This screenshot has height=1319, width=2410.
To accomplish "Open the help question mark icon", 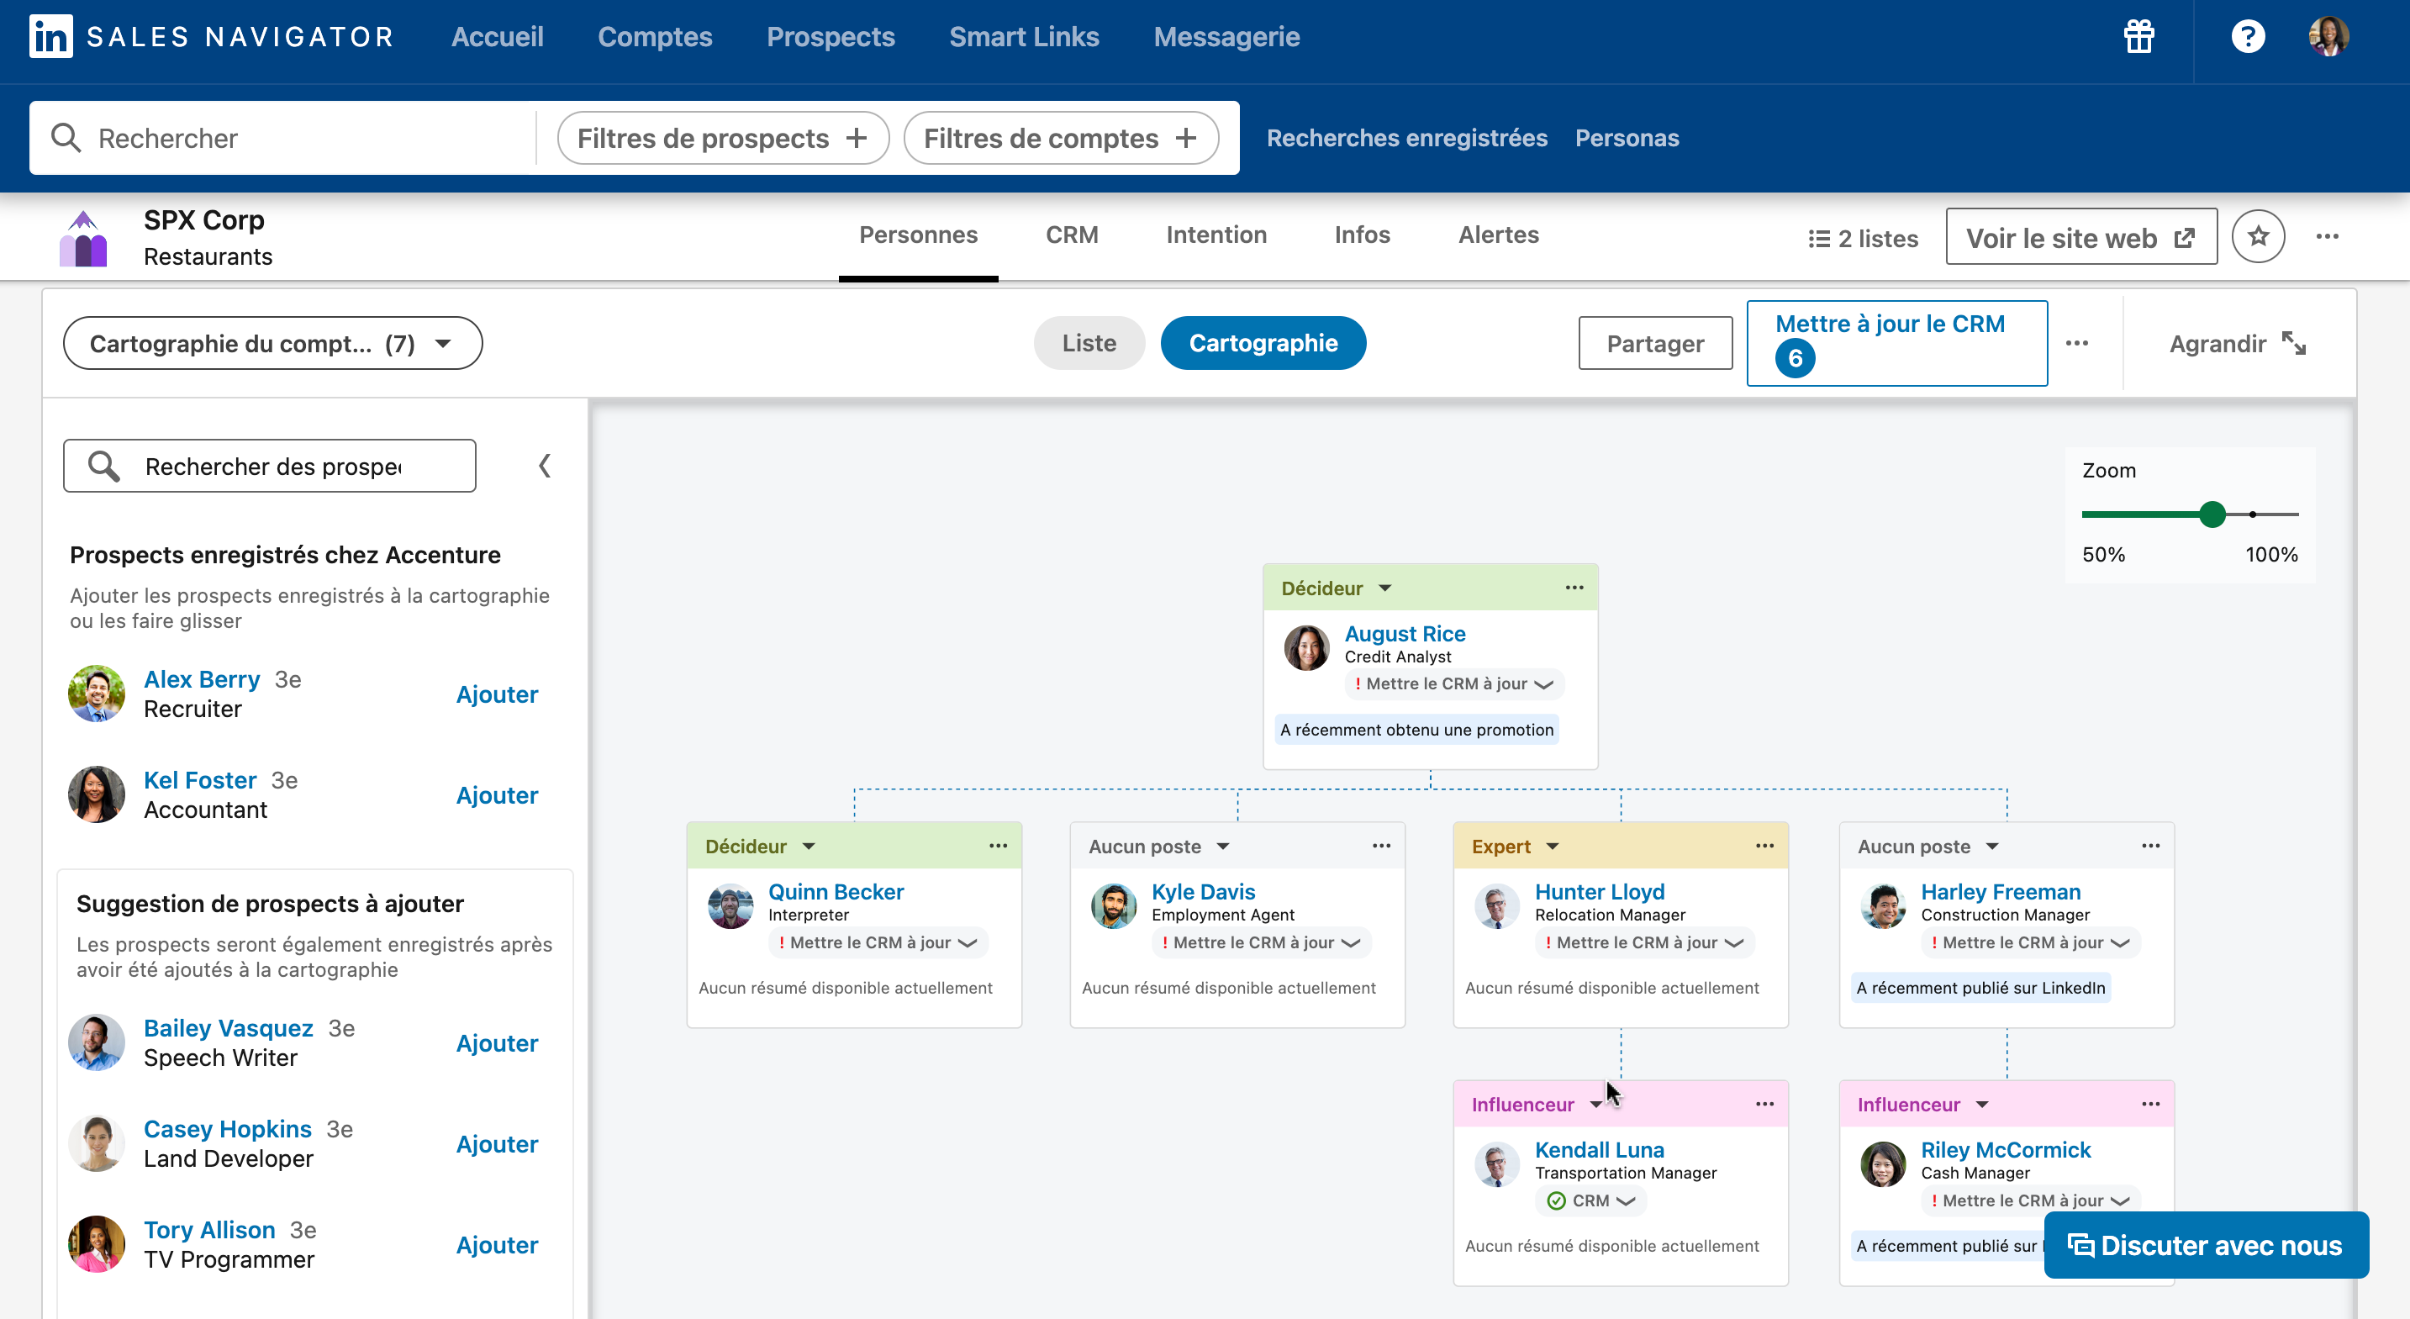I will 2247,36.
